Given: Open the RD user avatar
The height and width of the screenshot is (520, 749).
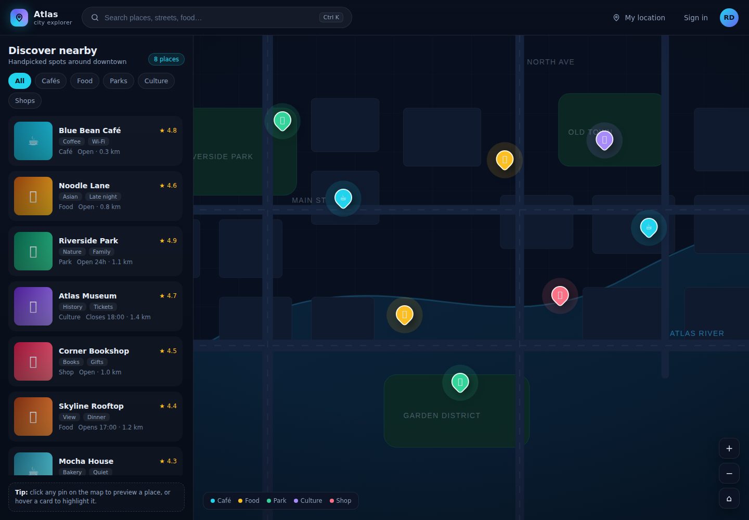Looking at the screenshot, I should [729, 18].
